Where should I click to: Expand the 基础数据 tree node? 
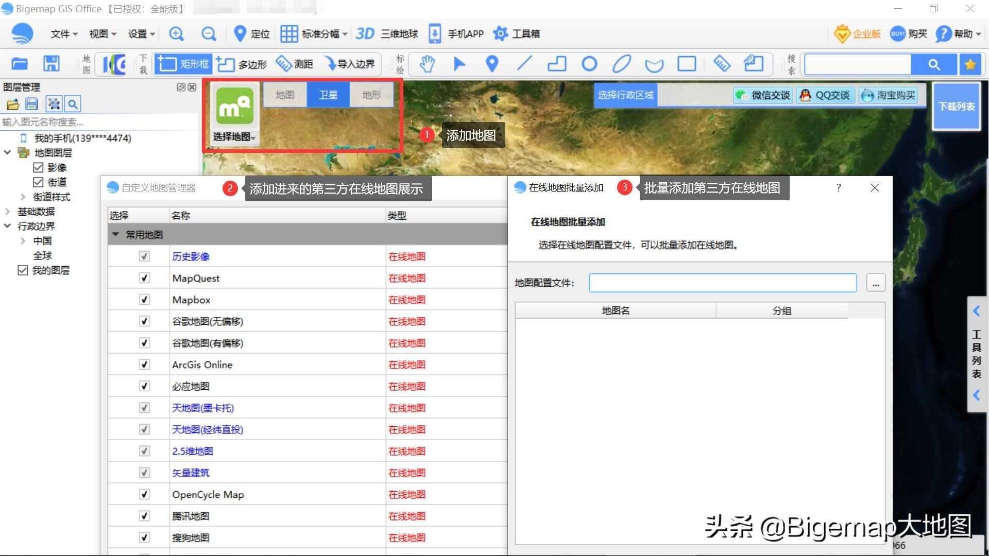pyautogui.click(x=7, y=211)
